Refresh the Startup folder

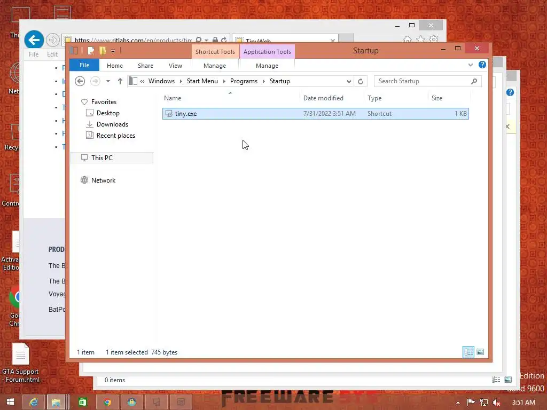[361, 81]
